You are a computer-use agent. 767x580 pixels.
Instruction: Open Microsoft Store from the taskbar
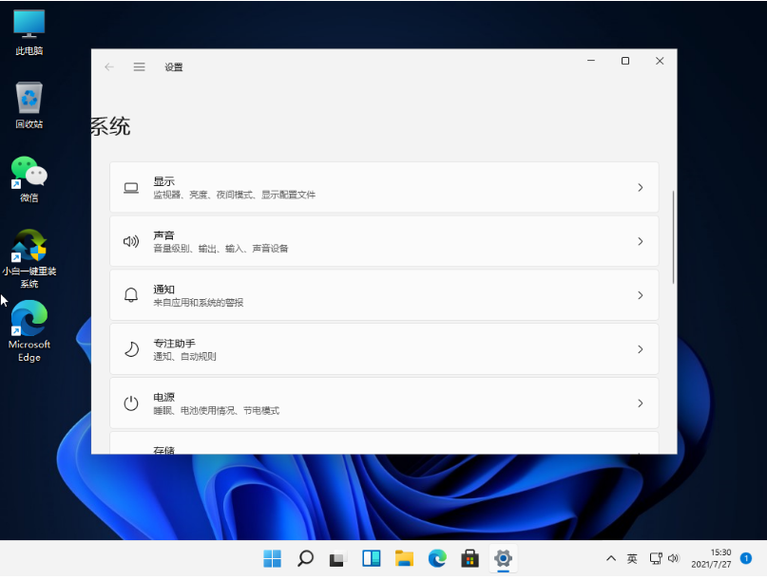[470, 558]
